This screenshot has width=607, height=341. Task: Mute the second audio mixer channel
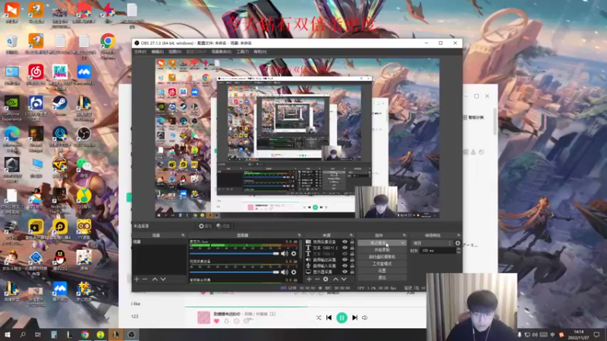click(285, 272)
